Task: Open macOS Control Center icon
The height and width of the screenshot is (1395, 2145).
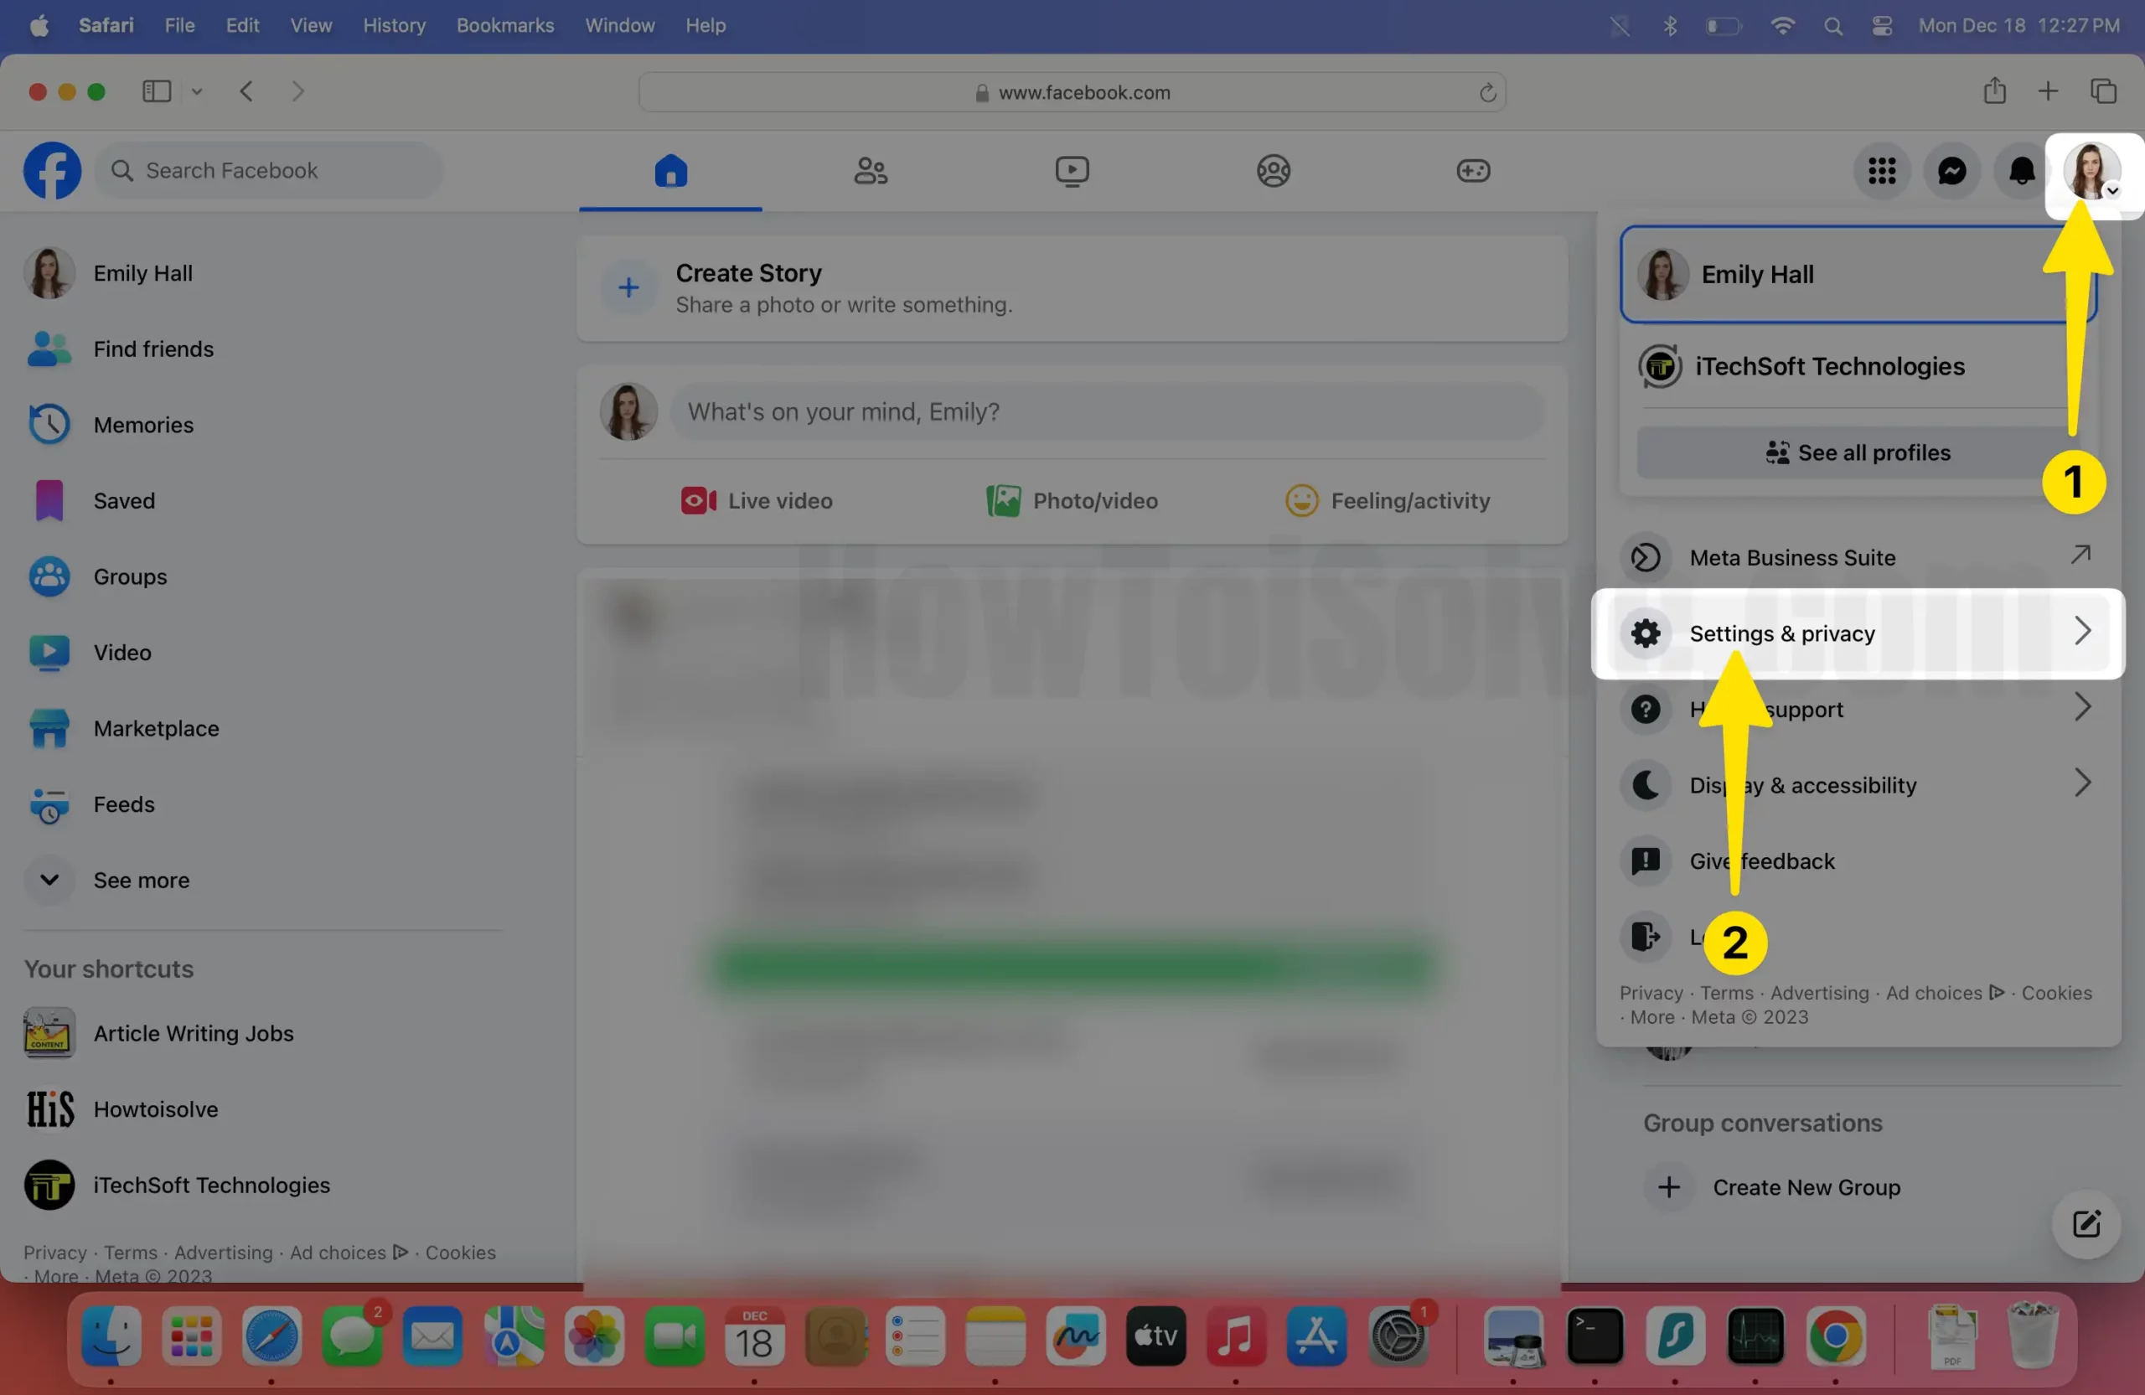Action: pos(1882,25)
